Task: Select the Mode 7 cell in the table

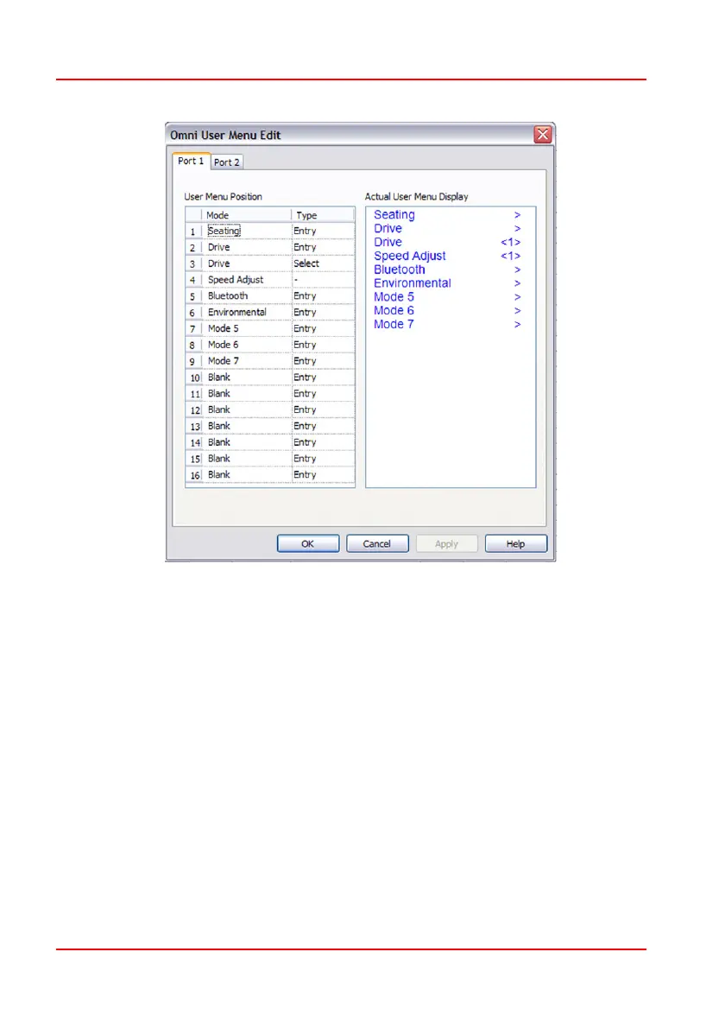Action: point(246,361)
